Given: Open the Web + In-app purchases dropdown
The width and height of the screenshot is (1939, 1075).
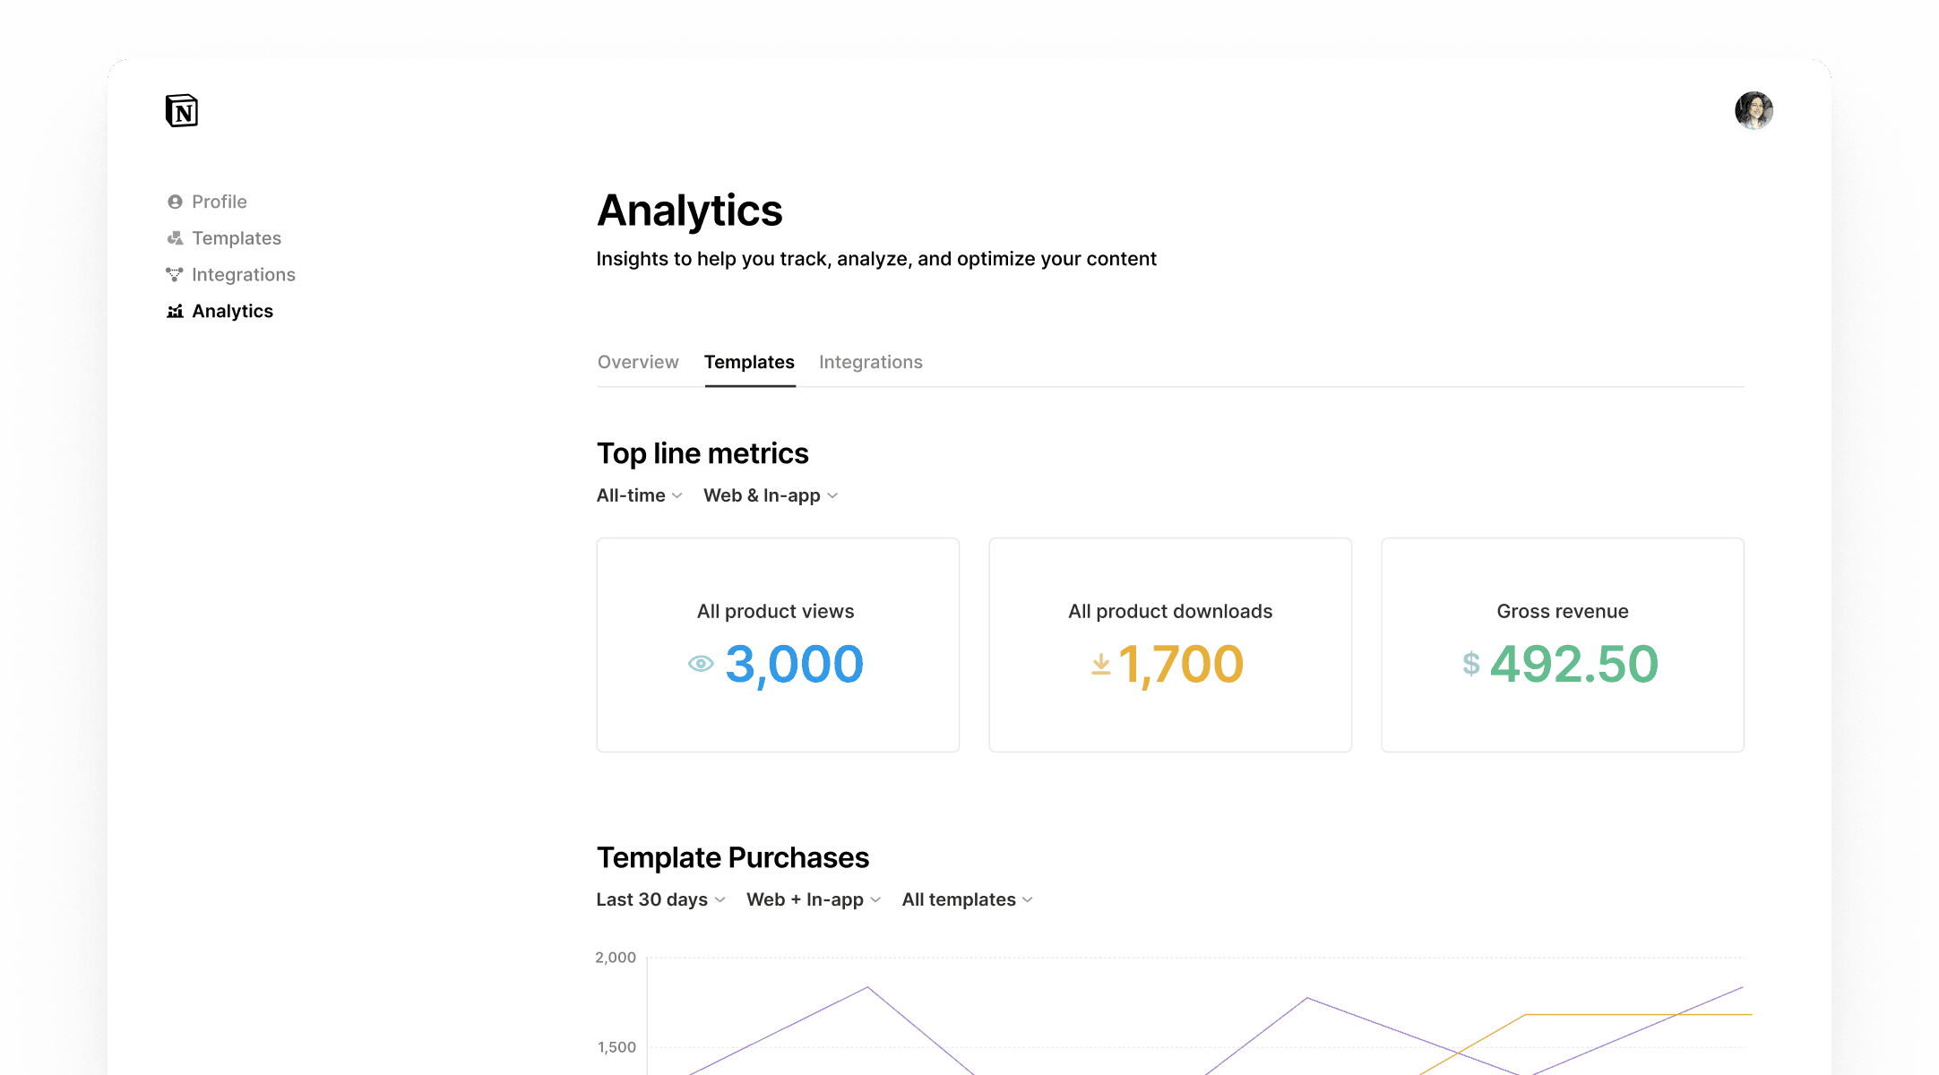Looking at the screenshot, I should [814, 899].
